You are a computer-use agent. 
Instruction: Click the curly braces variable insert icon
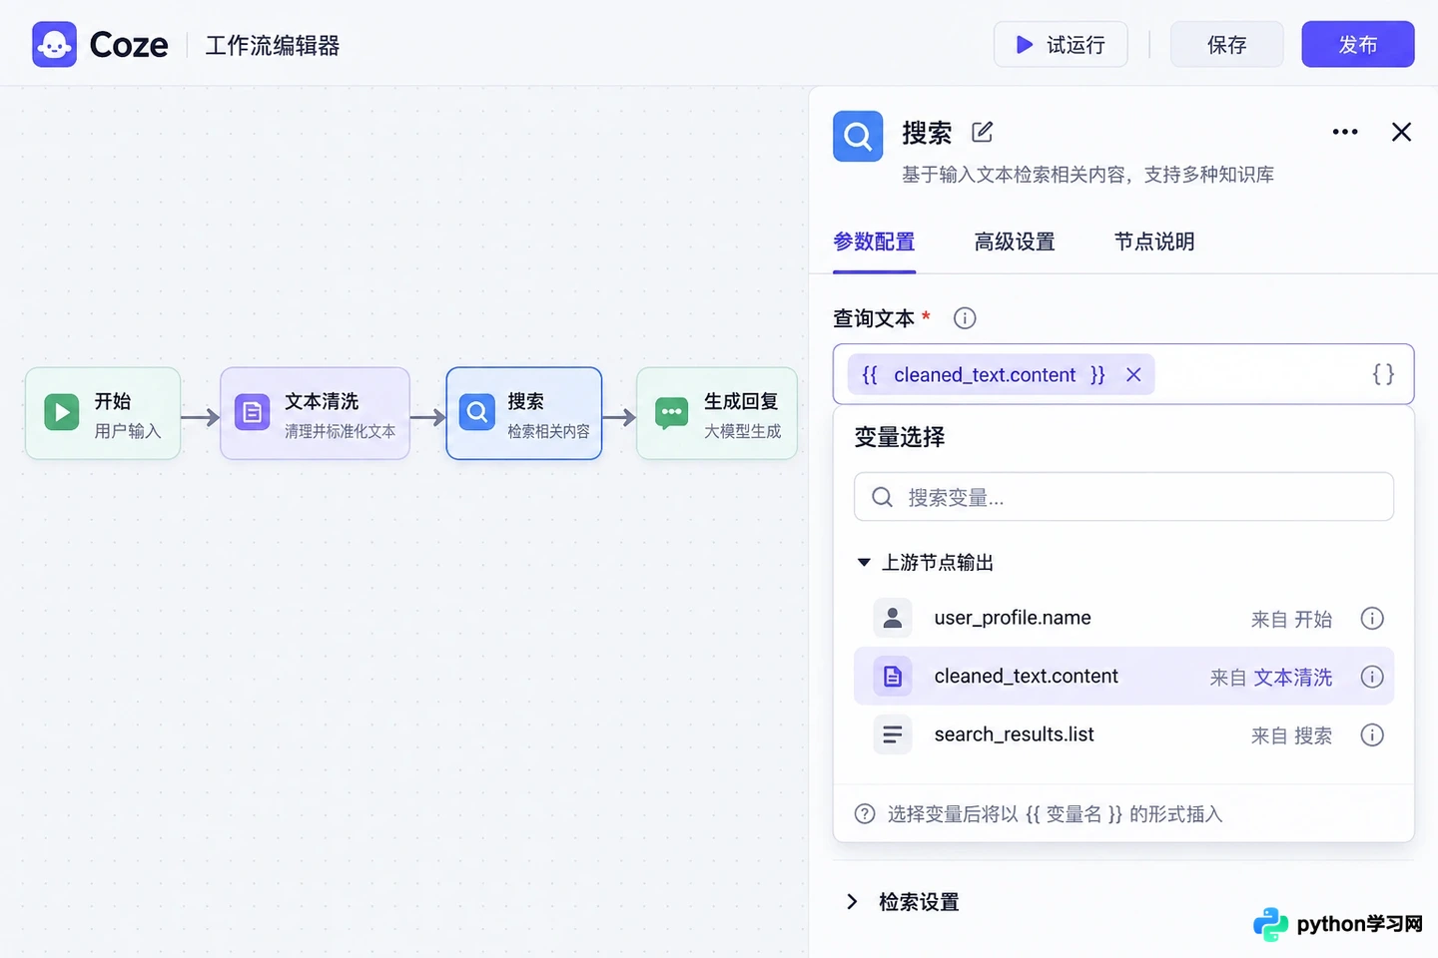pos(1383,374)
